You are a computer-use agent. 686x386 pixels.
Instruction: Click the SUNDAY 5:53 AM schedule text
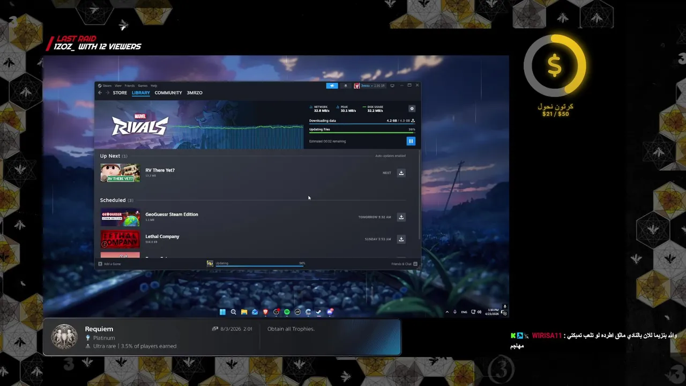378,239
